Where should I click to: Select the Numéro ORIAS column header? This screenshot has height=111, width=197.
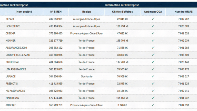click(184, 12)
